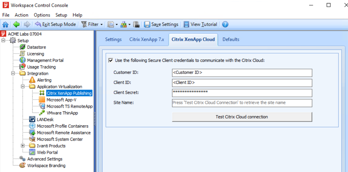
Task: Open dropdown arrow beside colored blocks icon
Action: point(129,24)
